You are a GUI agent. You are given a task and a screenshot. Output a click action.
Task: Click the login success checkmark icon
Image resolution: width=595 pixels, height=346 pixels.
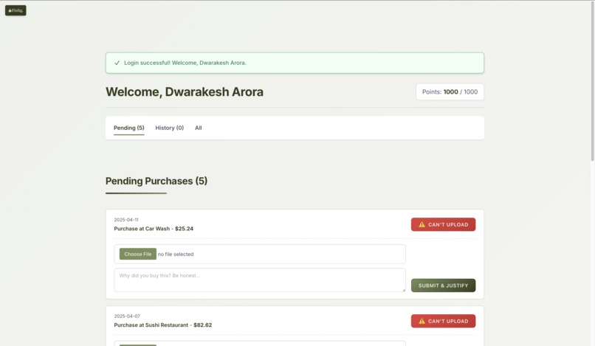point(117,63)
